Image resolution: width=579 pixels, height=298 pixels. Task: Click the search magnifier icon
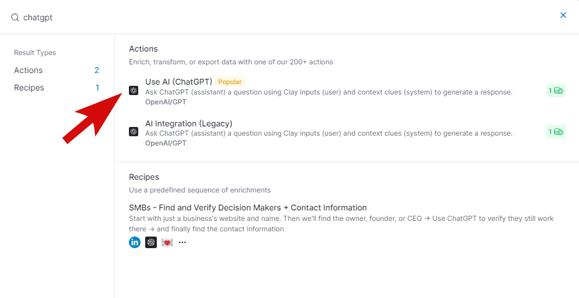coord(15,17)
